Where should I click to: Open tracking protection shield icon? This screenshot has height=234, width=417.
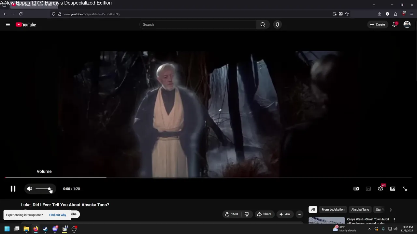[x=54, y=14]
